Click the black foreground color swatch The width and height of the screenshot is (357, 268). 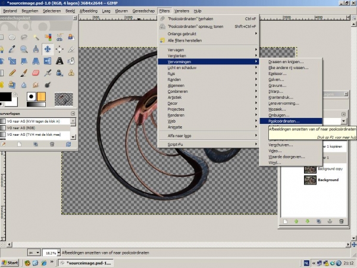pos(5,96)
